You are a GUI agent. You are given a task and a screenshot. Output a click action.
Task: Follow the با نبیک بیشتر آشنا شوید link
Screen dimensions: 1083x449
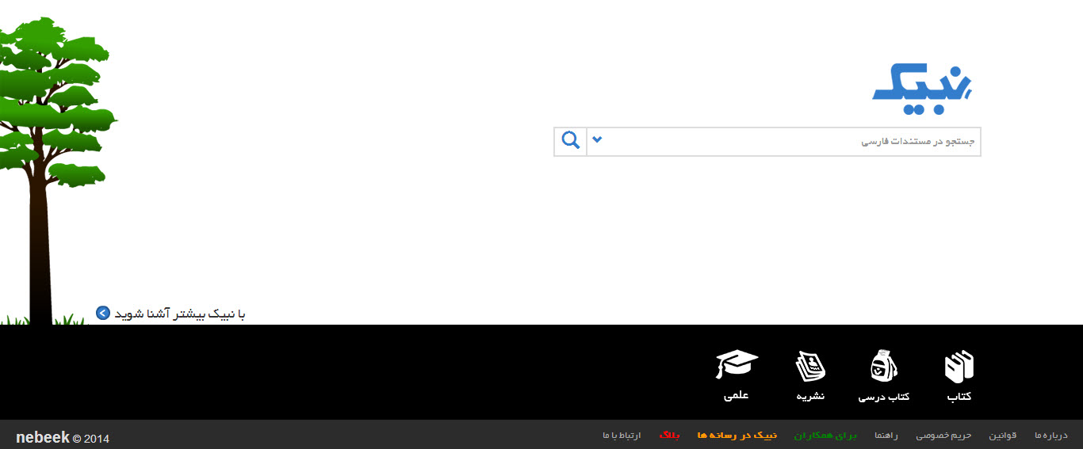click(180, 314)
